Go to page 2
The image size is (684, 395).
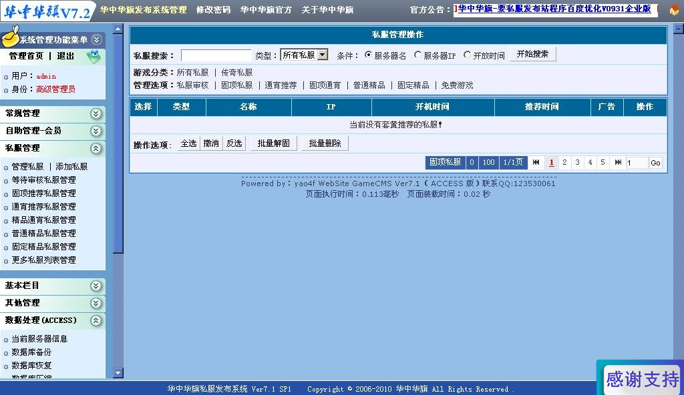pyautogui.click(x=564, y=162)
